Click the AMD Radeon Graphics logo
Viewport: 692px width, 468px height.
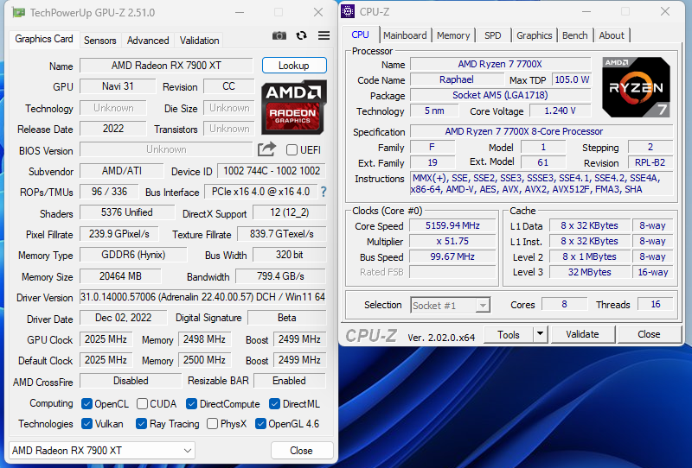coord(294,106)
